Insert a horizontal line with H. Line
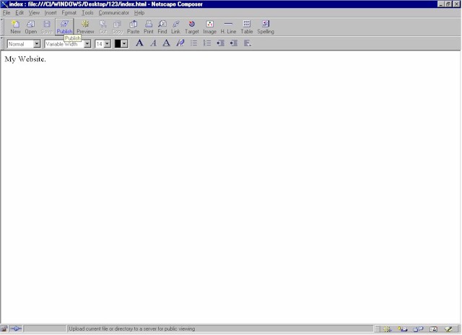 coord(228,27)
